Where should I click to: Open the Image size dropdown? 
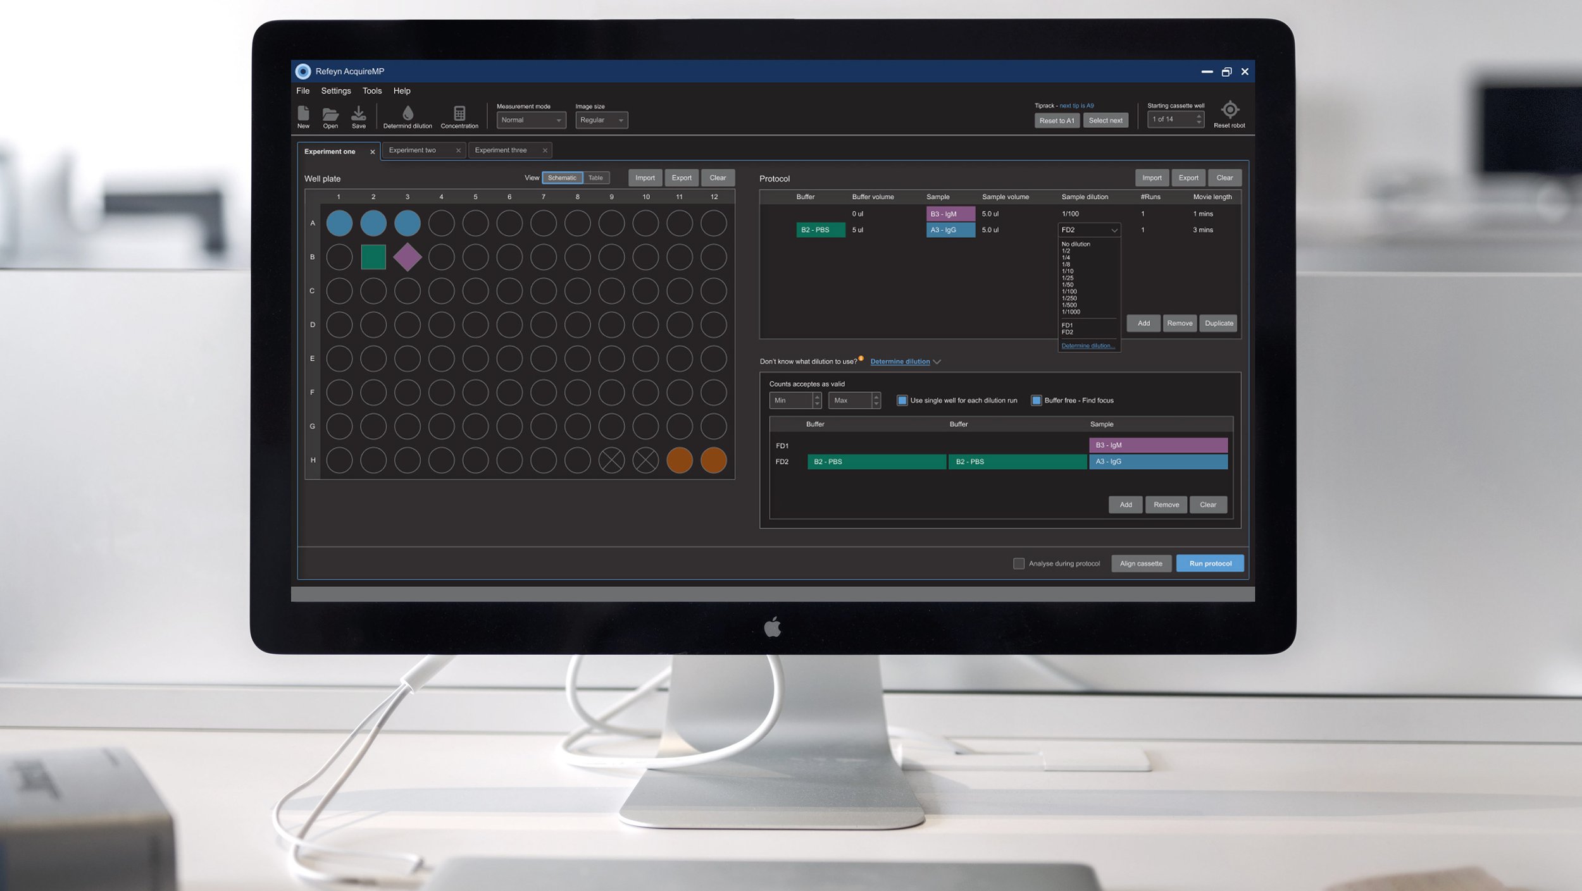[x=601, y=120]
